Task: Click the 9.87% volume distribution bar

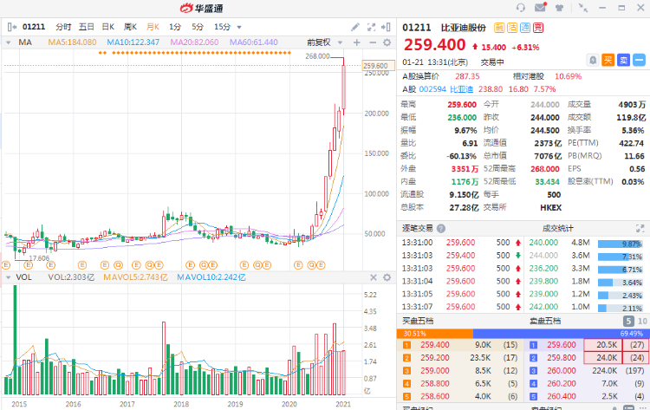Action: [x=621, y=244]
